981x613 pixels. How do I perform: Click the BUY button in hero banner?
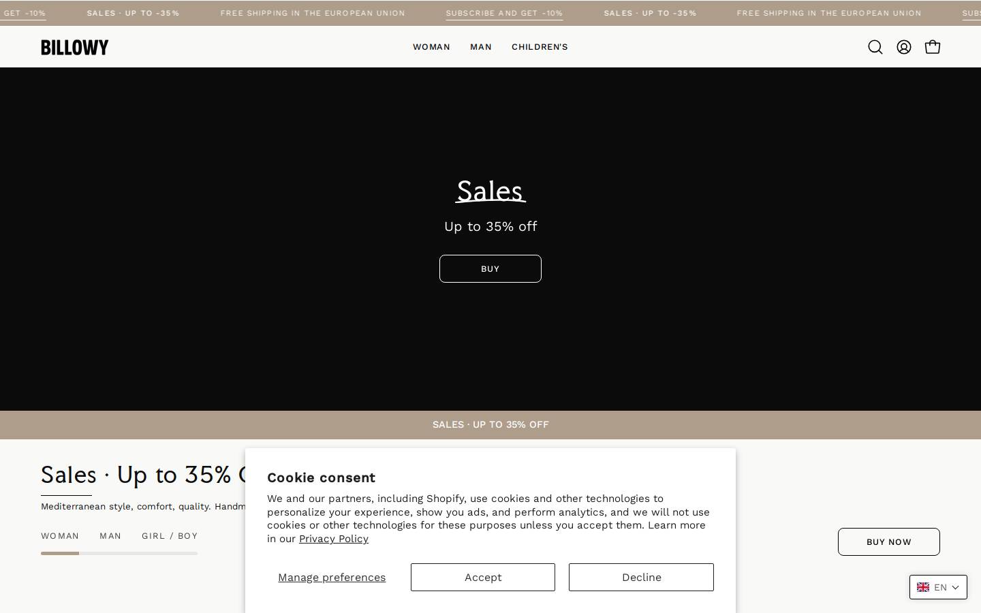(490, 268)
